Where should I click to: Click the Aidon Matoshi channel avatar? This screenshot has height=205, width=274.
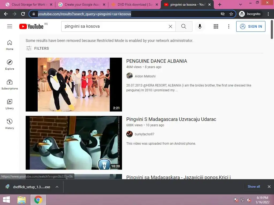[x=130, y=76]
